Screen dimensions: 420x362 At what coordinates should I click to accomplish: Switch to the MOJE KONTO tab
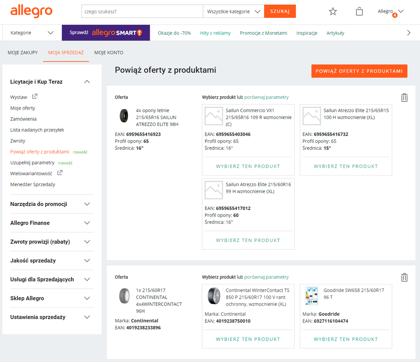click(x=109, y=53)
